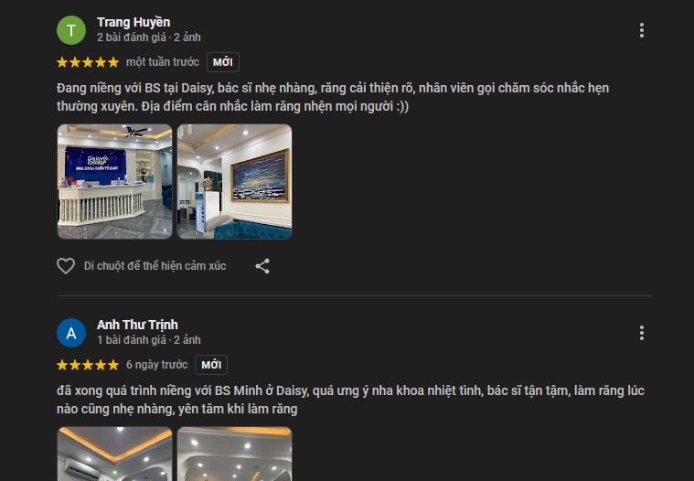Click 'Di chuột để thể hiện cảm xúc' label

[155, 266]
